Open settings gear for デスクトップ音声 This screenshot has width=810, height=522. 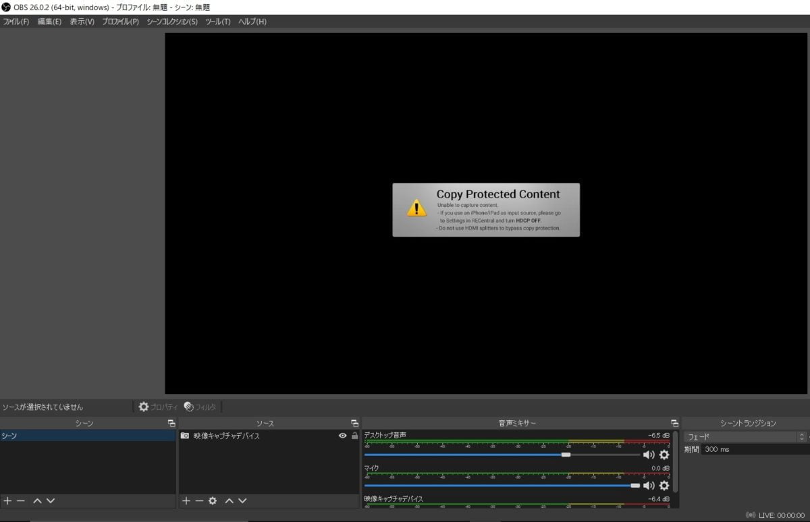coord(664,455)
